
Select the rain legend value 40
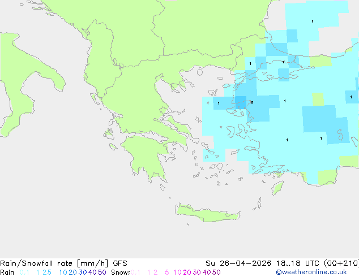tap(92, 272)
